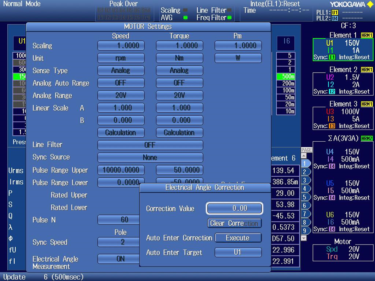Select the Speed Pulse Range Upper 10000.0000 field
This screenshot has height=281, width=375.
click(x=121, y=170)
